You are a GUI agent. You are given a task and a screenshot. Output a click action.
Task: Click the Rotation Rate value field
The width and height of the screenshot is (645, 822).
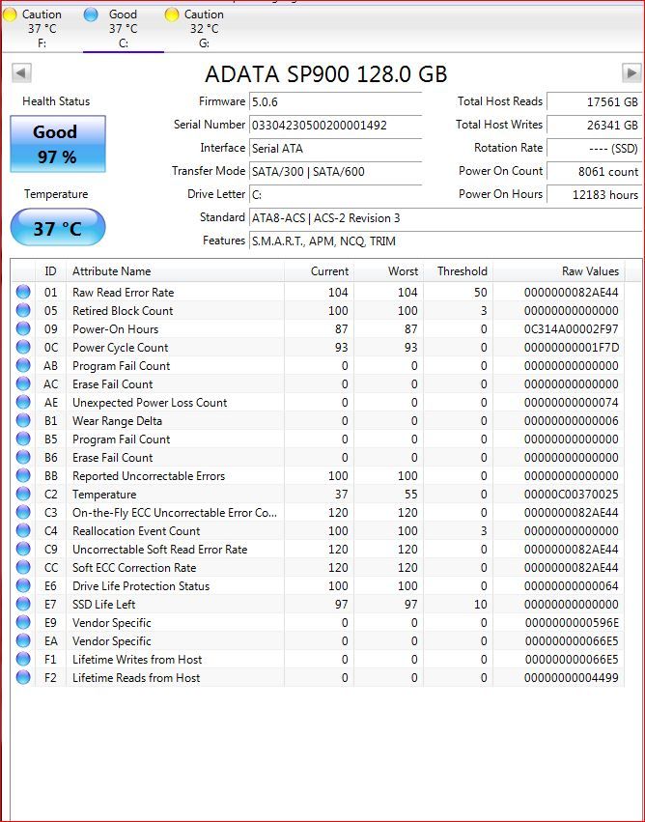[594, 149]
